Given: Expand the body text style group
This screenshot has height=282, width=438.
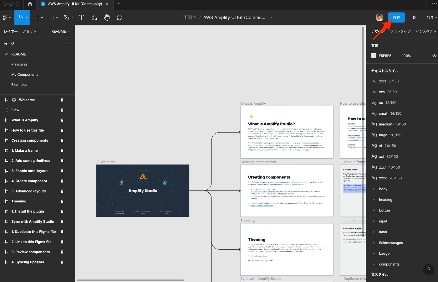Looking at the screenshot, I should tap(374, 189).
